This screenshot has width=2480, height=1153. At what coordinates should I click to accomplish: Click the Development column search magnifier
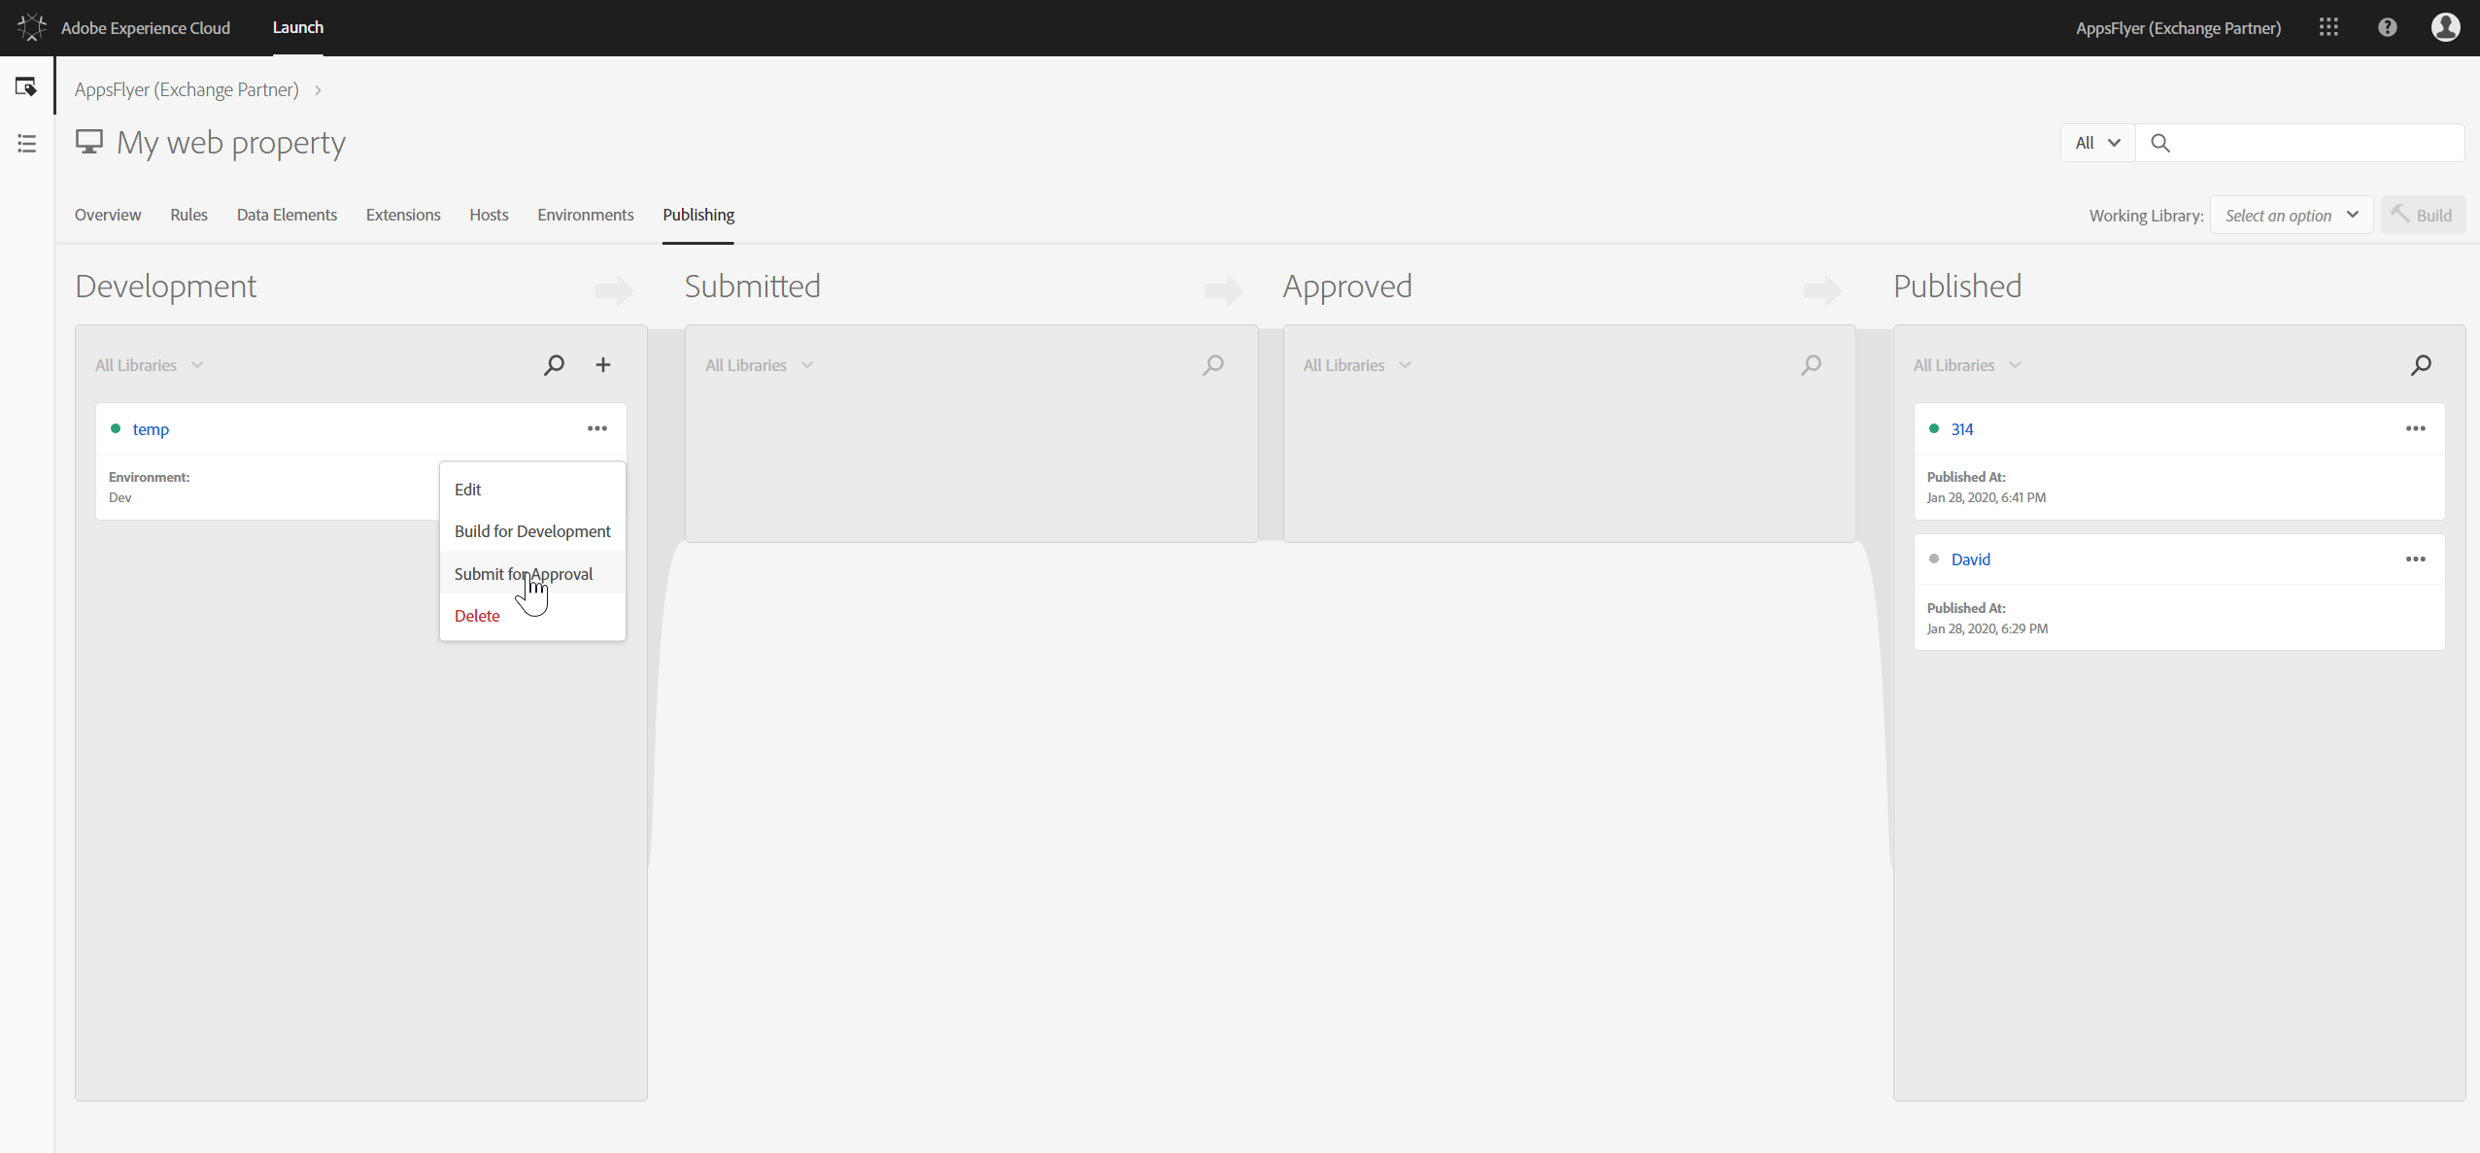pyautogui.click(x=554, y=365)
